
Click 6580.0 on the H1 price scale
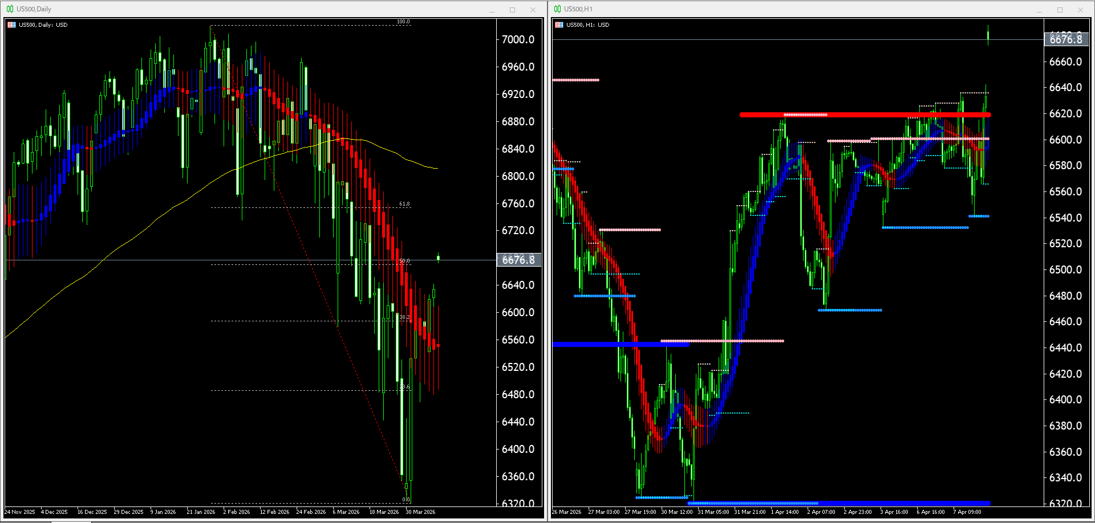[x=1065, y=165]
